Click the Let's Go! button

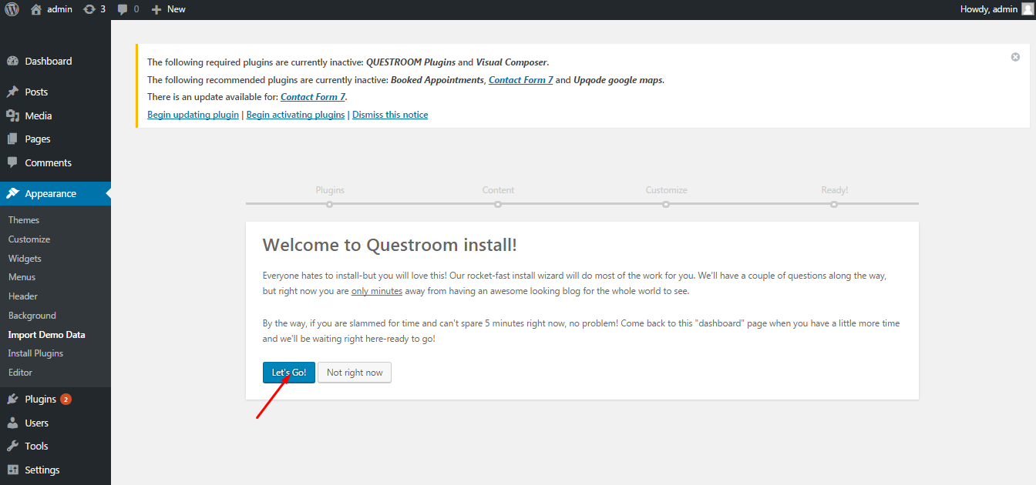pos(289,373)
